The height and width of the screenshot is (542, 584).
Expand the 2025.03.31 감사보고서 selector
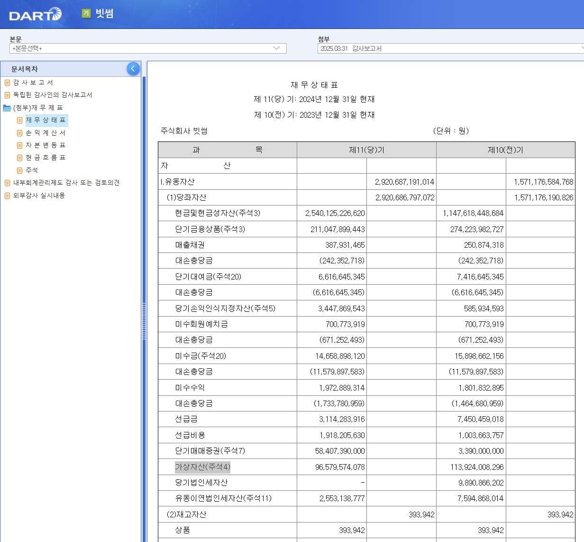pyautogui.click(x=582, y=48)
